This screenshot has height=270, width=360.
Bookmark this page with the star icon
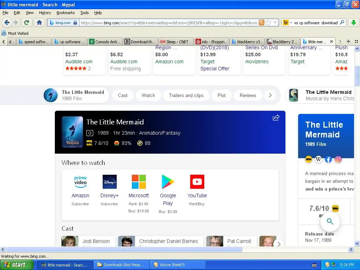point(268,22)
